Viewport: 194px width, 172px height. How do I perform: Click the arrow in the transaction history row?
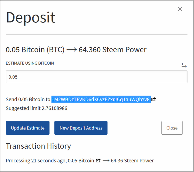pos(105,160)
